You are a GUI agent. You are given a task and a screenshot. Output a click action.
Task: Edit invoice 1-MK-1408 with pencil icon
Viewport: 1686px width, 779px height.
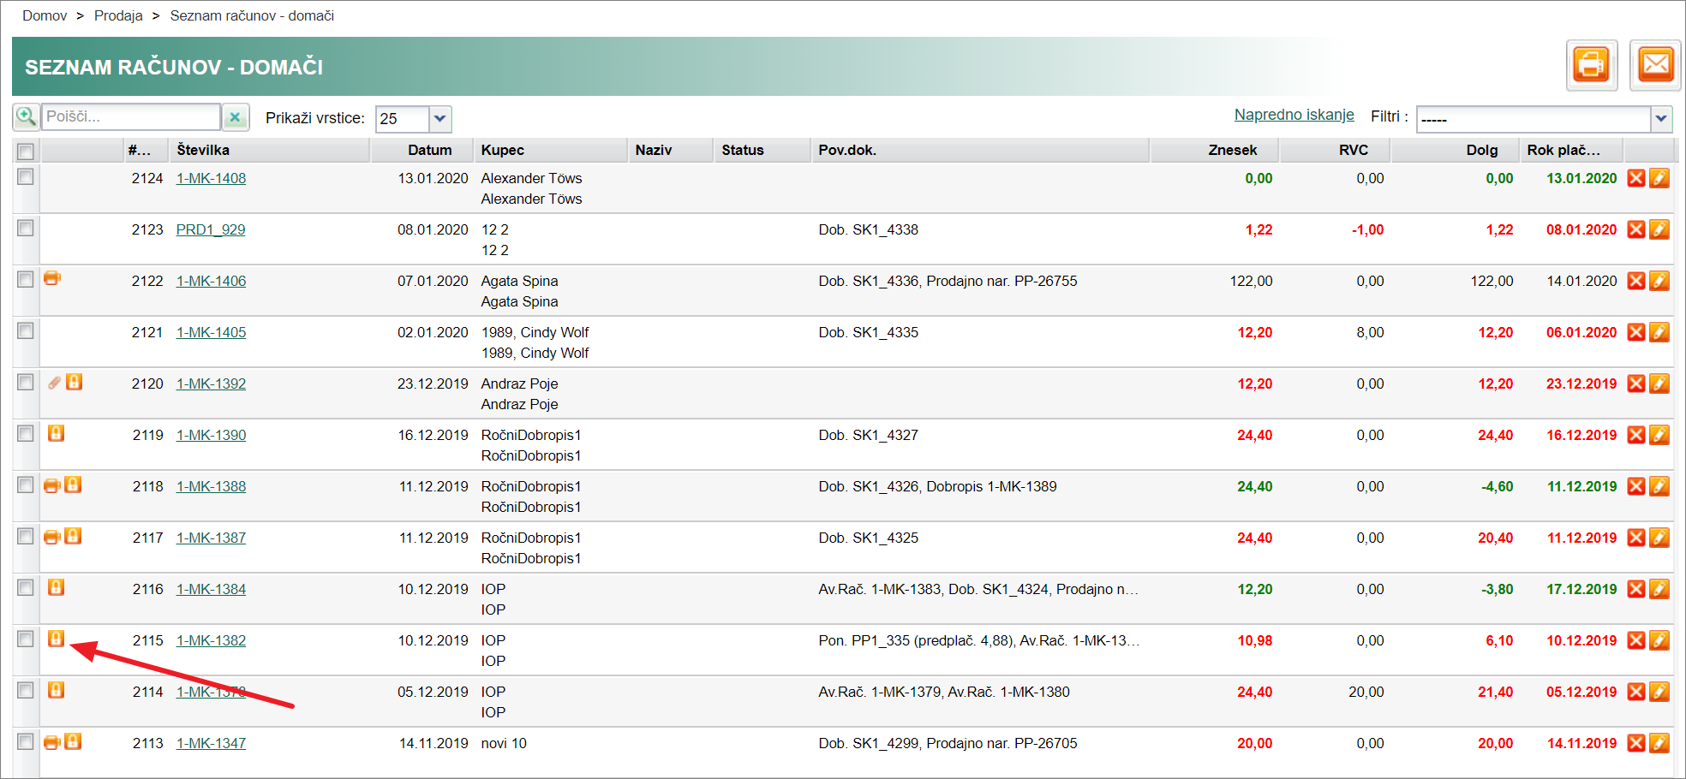click(x=1659, y=178)
